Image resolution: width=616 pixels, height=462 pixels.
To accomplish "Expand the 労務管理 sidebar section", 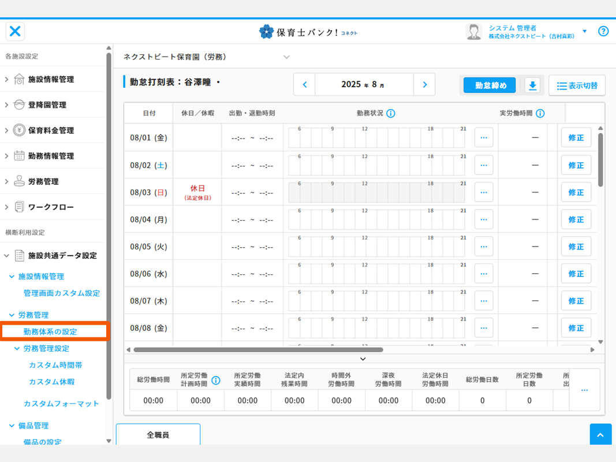I will 43,181.
